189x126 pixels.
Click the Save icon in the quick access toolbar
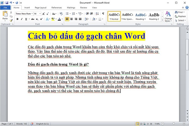click(7, 3)
